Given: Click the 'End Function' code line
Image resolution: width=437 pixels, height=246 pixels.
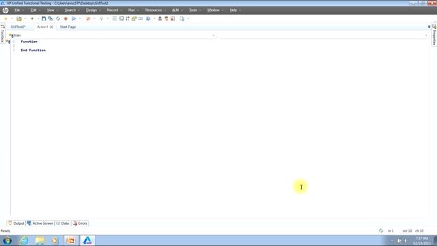Looking at the screenshot, I should pyautogui.click(x=33, y=50).
